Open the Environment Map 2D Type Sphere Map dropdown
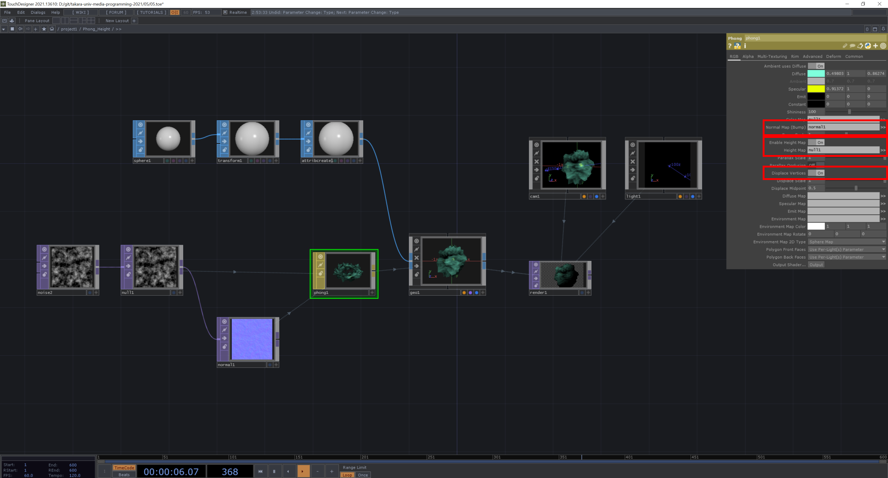The width and height of the screenshot is (888, 478). 846,242
